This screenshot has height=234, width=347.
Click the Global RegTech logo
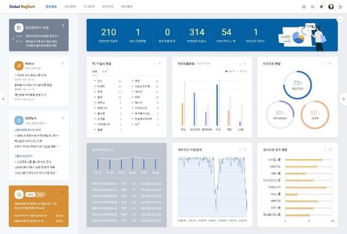(22, 7)
